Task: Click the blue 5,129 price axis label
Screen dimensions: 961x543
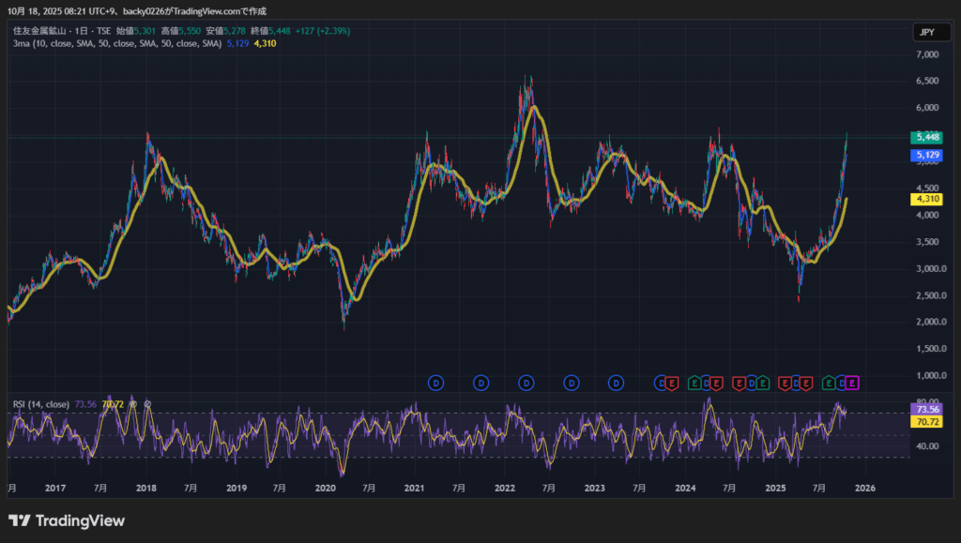Action: click(x=926, y=155)
